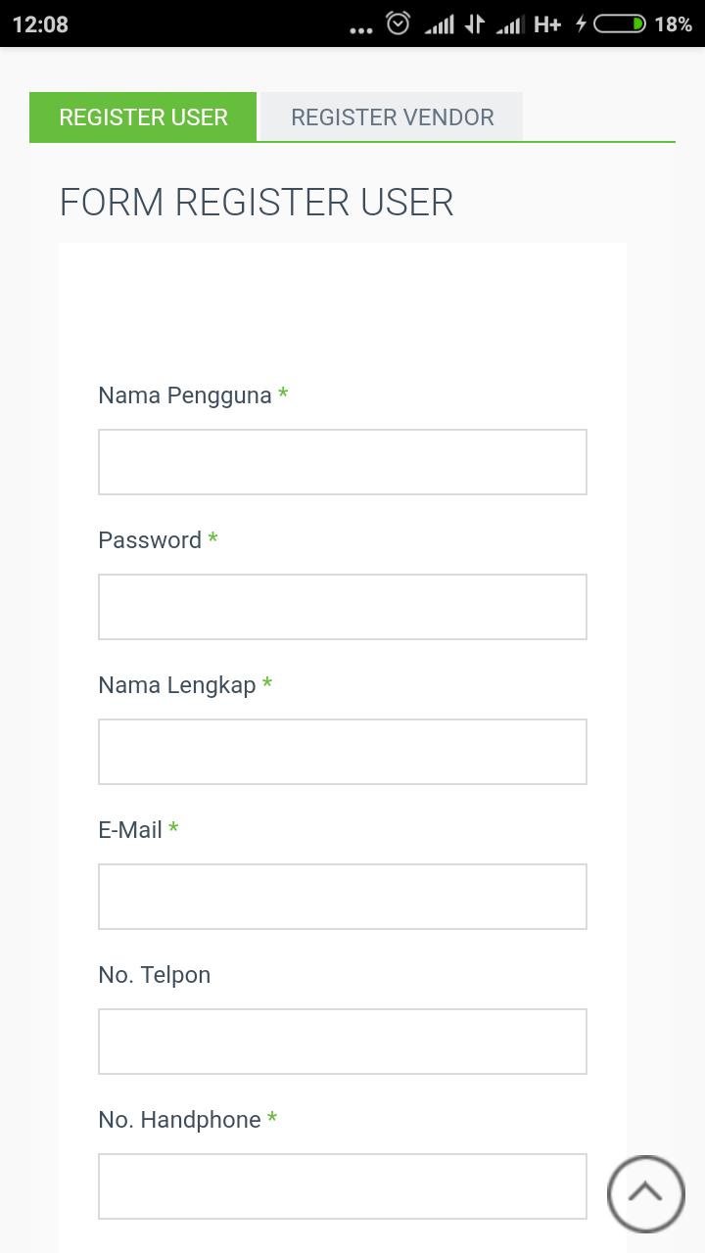Switch to the Register Vendor tab
The width and height of the screenshot is (705, 1253).
[x=392, y=117]
